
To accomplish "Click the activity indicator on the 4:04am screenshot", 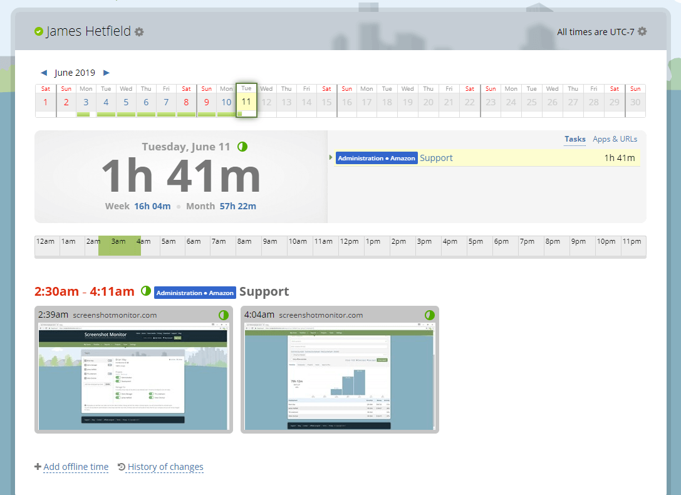I will pyautogui.click(x=429, y=315).
